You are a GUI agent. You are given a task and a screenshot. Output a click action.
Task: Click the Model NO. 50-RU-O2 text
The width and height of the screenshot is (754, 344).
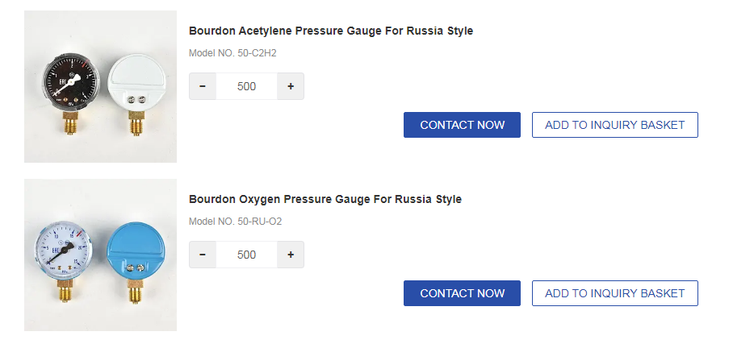(235, 222)
